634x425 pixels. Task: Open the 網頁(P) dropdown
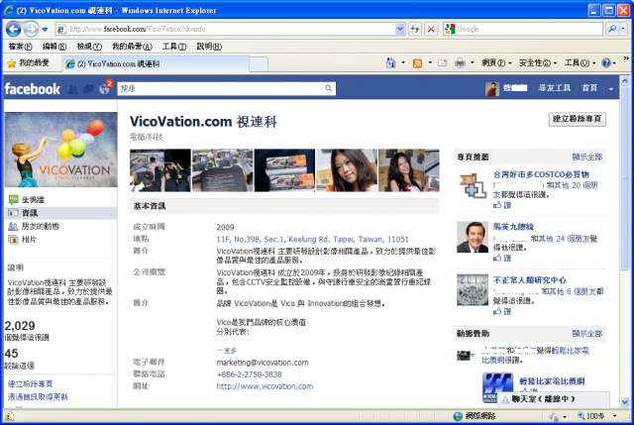click(x=496, y=63)
